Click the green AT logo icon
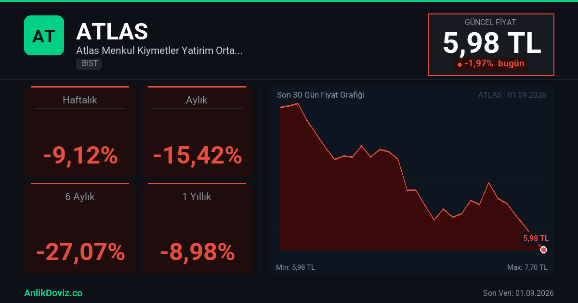The width and height of the screenshot is (578, 303). tap(44, 35)
